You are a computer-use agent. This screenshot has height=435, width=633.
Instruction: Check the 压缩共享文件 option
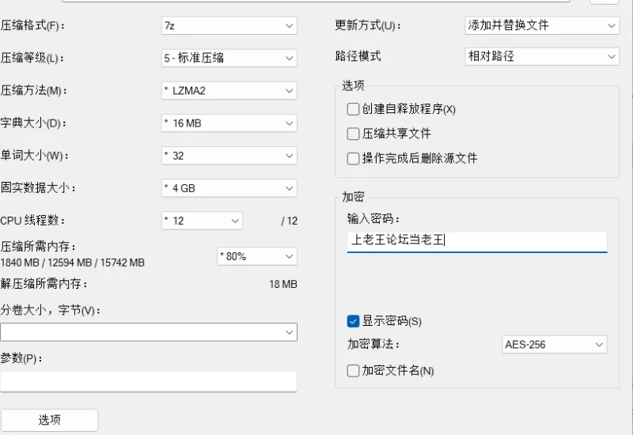click(354, 134)
